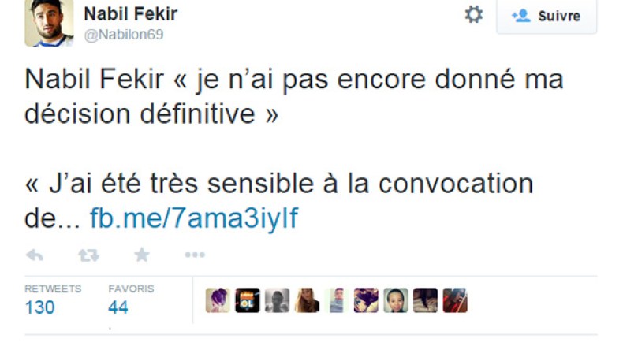Open Nabil Fekir's profile picture
This screenshot has height=350, width=623.
[49, 21]
